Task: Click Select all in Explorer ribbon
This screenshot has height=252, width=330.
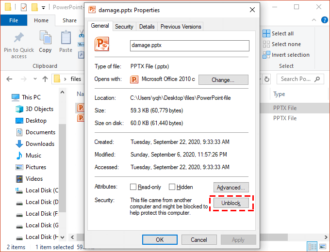Action: coord(278,33)
